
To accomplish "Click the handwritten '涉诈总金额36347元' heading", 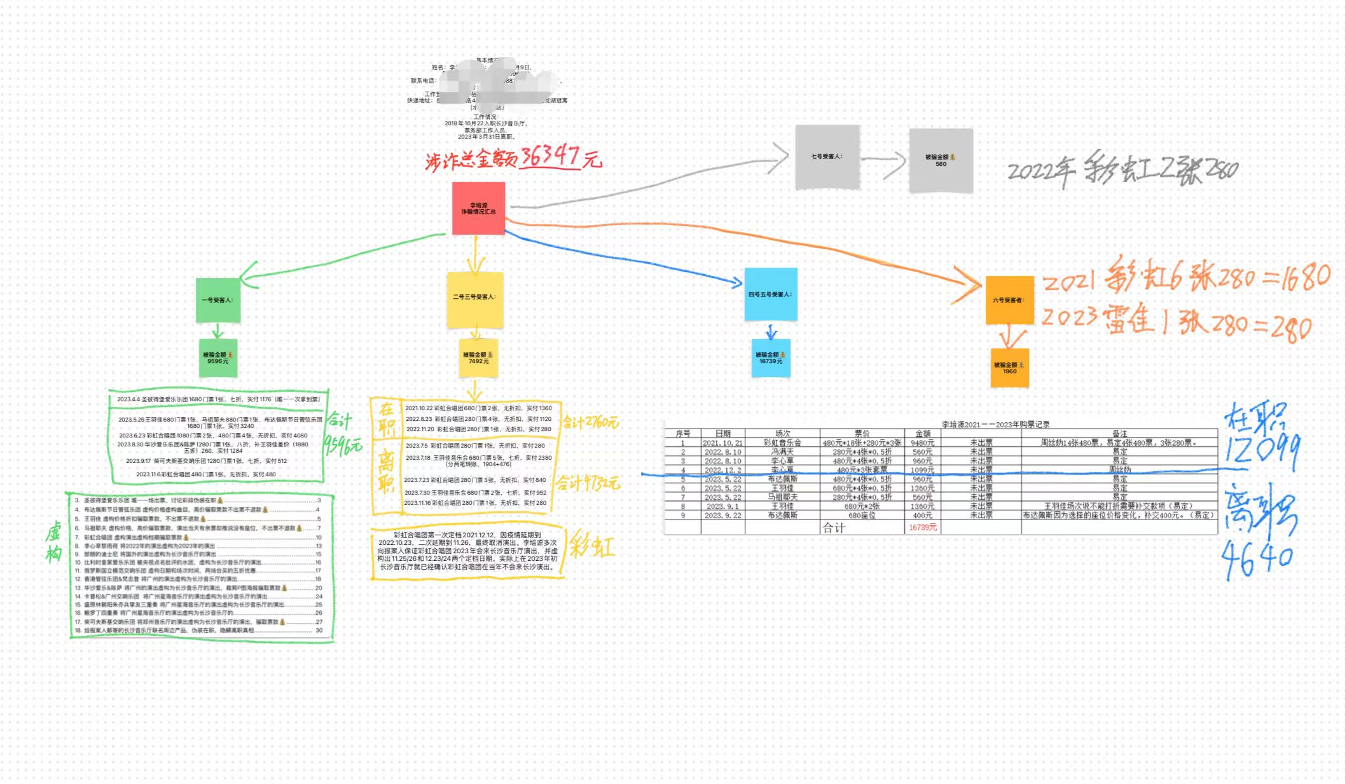I will (513, 157).
